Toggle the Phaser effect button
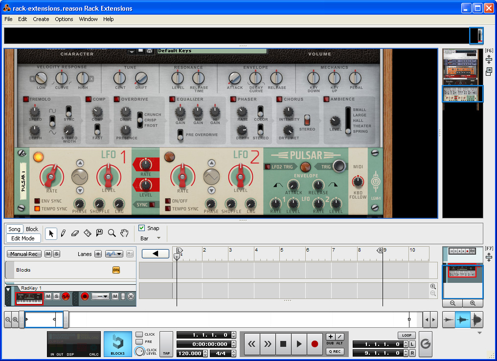The width and height of the screenshot is (497, 361). [233, 99]
